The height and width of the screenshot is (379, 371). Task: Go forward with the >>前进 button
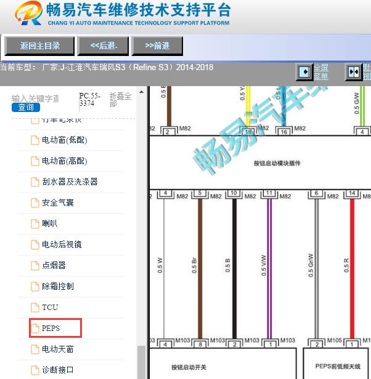pos(157,46)
